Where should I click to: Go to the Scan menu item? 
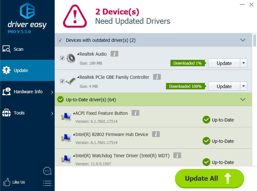27,49
